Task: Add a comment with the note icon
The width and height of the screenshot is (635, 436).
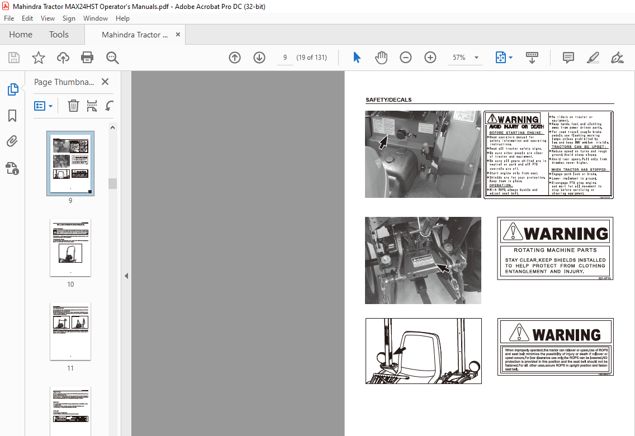Action: coord(568,58)
